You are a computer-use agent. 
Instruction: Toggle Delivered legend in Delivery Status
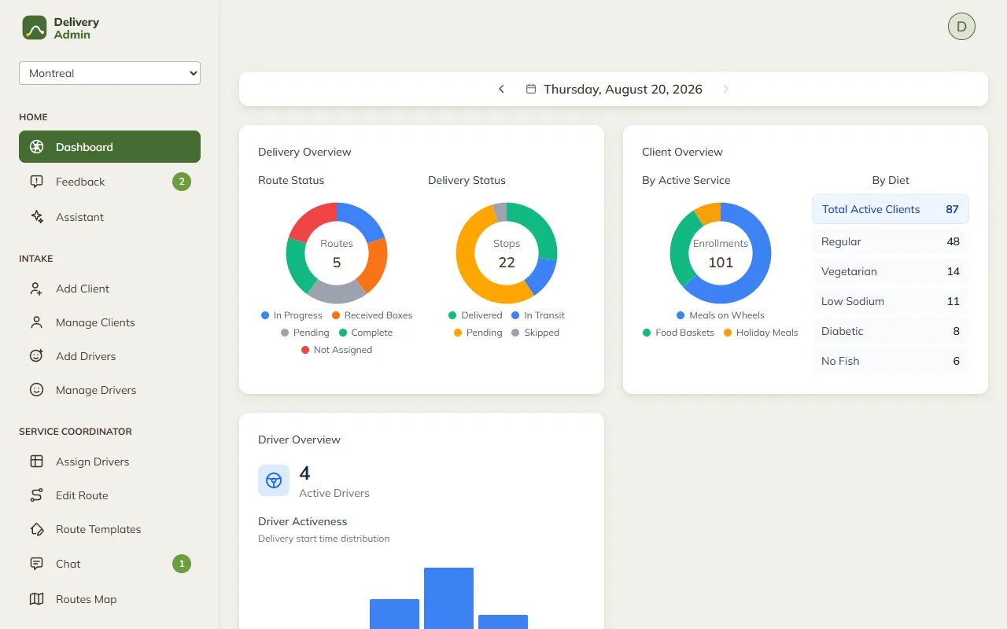[x=475, y=315]
